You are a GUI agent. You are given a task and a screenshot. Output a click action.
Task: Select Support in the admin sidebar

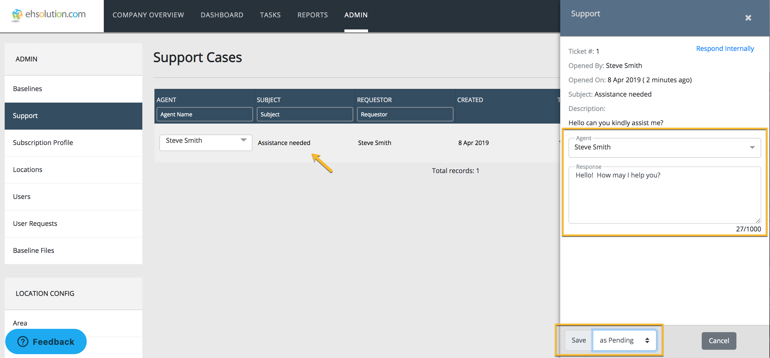point(74,116)
